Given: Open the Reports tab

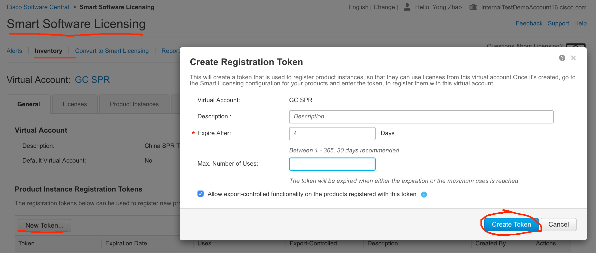Looking at the screenshot, I should [171, 51].
